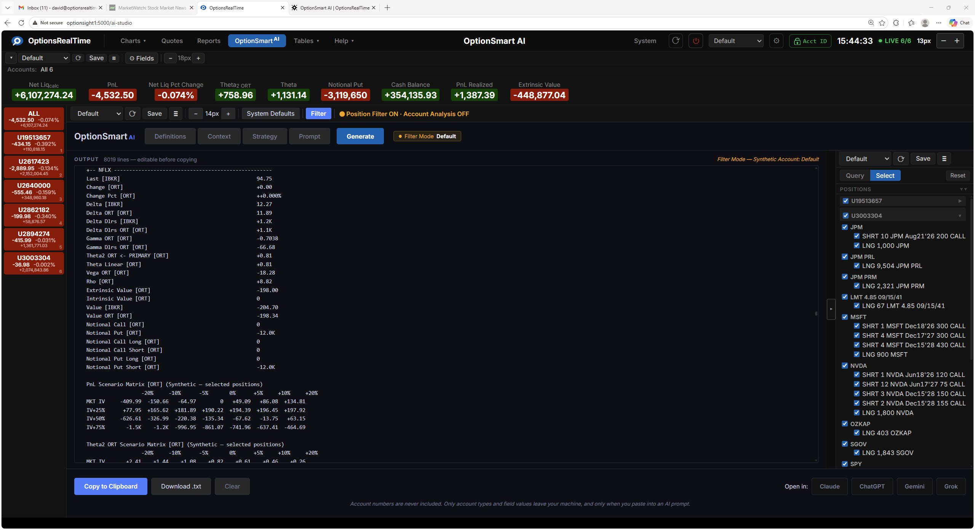
Task: Switch to the Prompt tab
Action: point(309,136)
